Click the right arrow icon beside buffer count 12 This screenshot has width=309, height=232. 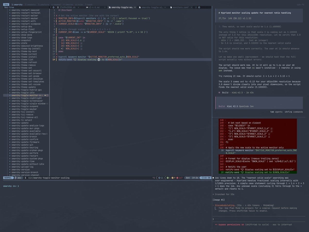coord(199,7)
